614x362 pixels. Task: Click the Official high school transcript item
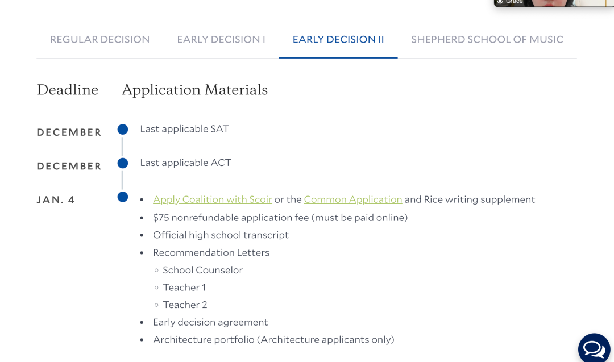point(221,235)
